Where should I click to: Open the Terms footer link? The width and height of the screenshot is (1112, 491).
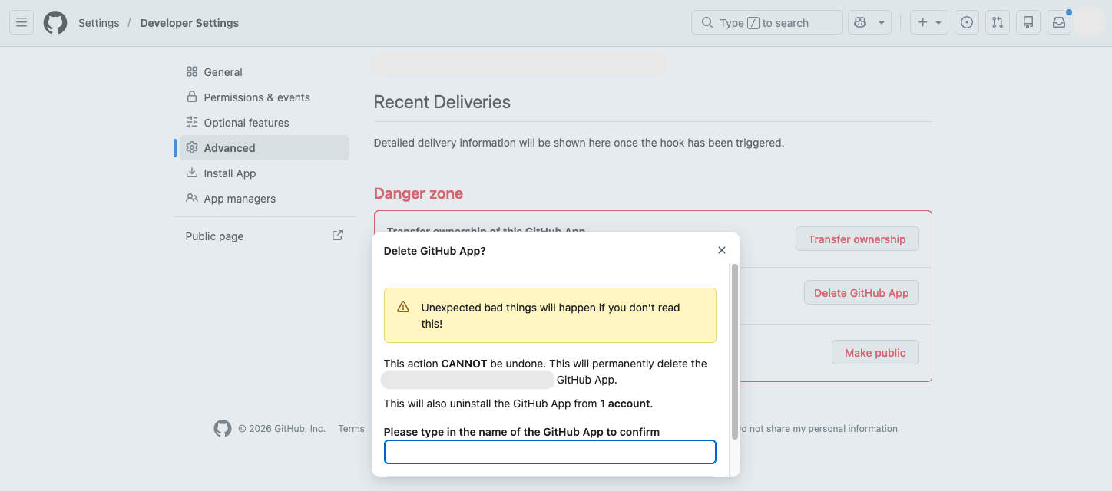(351, 429)
